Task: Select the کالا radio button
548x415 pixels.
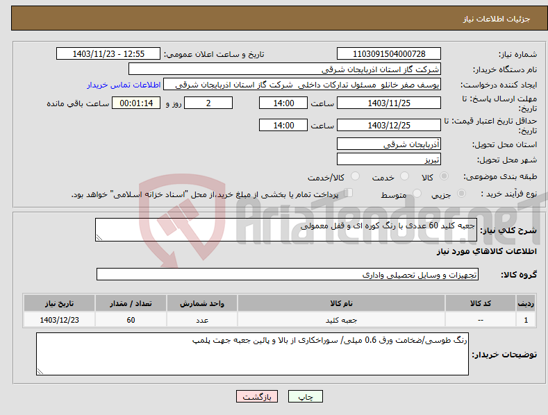Action: tap(444, 176)
